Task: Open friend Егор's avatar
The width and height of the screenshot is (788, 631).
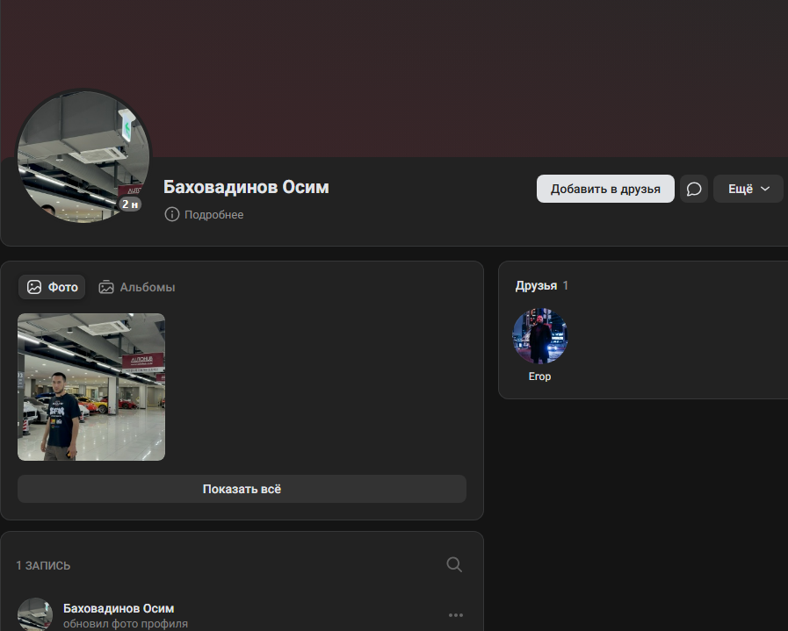Action: 539,336
